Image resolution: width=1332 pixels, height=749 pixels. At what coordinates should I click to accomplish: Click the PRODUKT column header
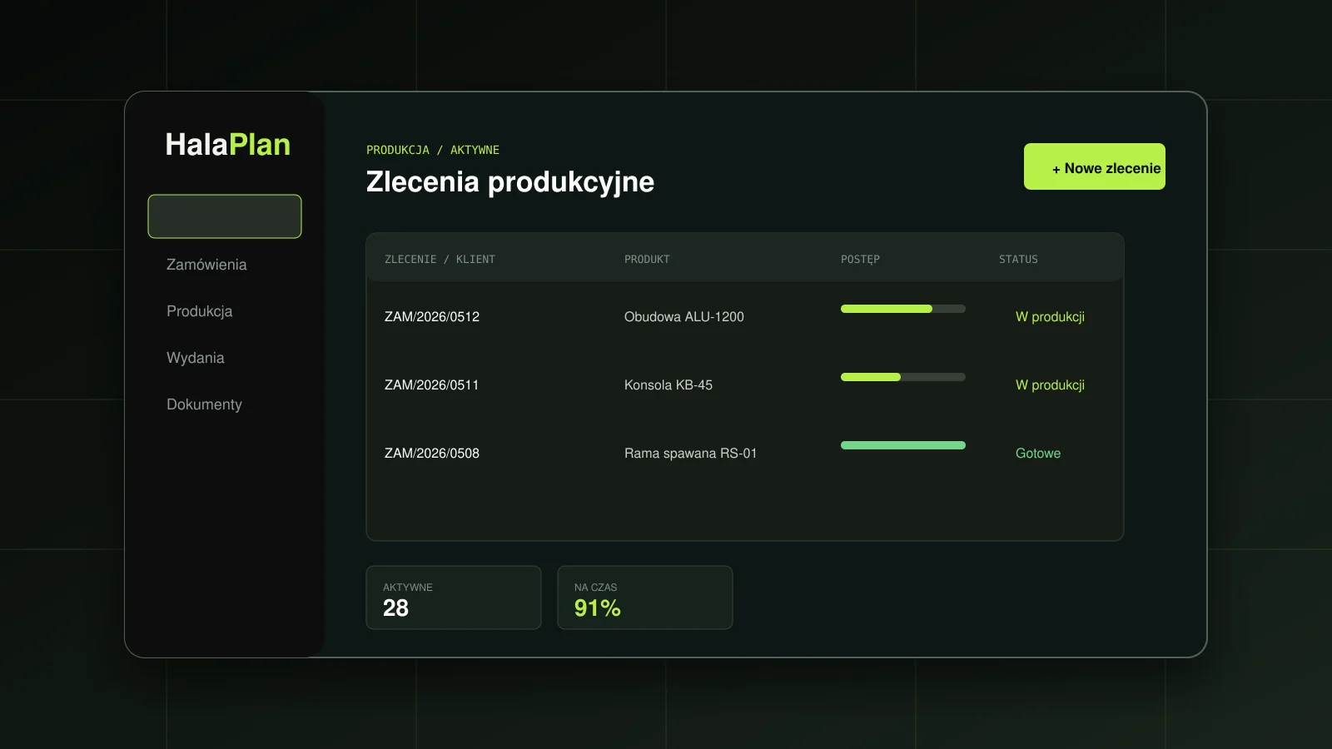tap(647, 259)
